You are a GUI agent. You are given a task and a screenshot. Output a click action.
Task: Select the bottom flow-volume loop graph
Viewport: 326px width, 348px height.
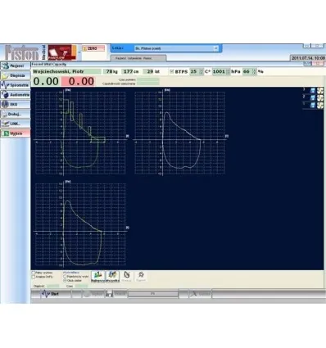click(81, 224)
